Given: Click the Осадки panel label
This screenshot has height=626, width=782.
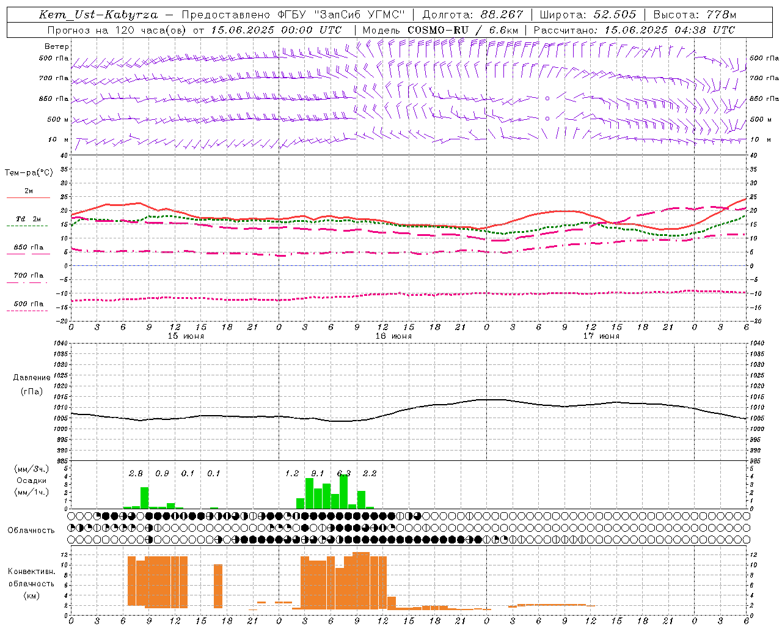Looking at the screenshot, I should pos(31,481).
